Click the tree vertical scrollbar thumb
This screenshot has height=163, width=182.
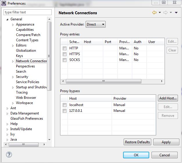pyautogui.click(x=49, y=56)
